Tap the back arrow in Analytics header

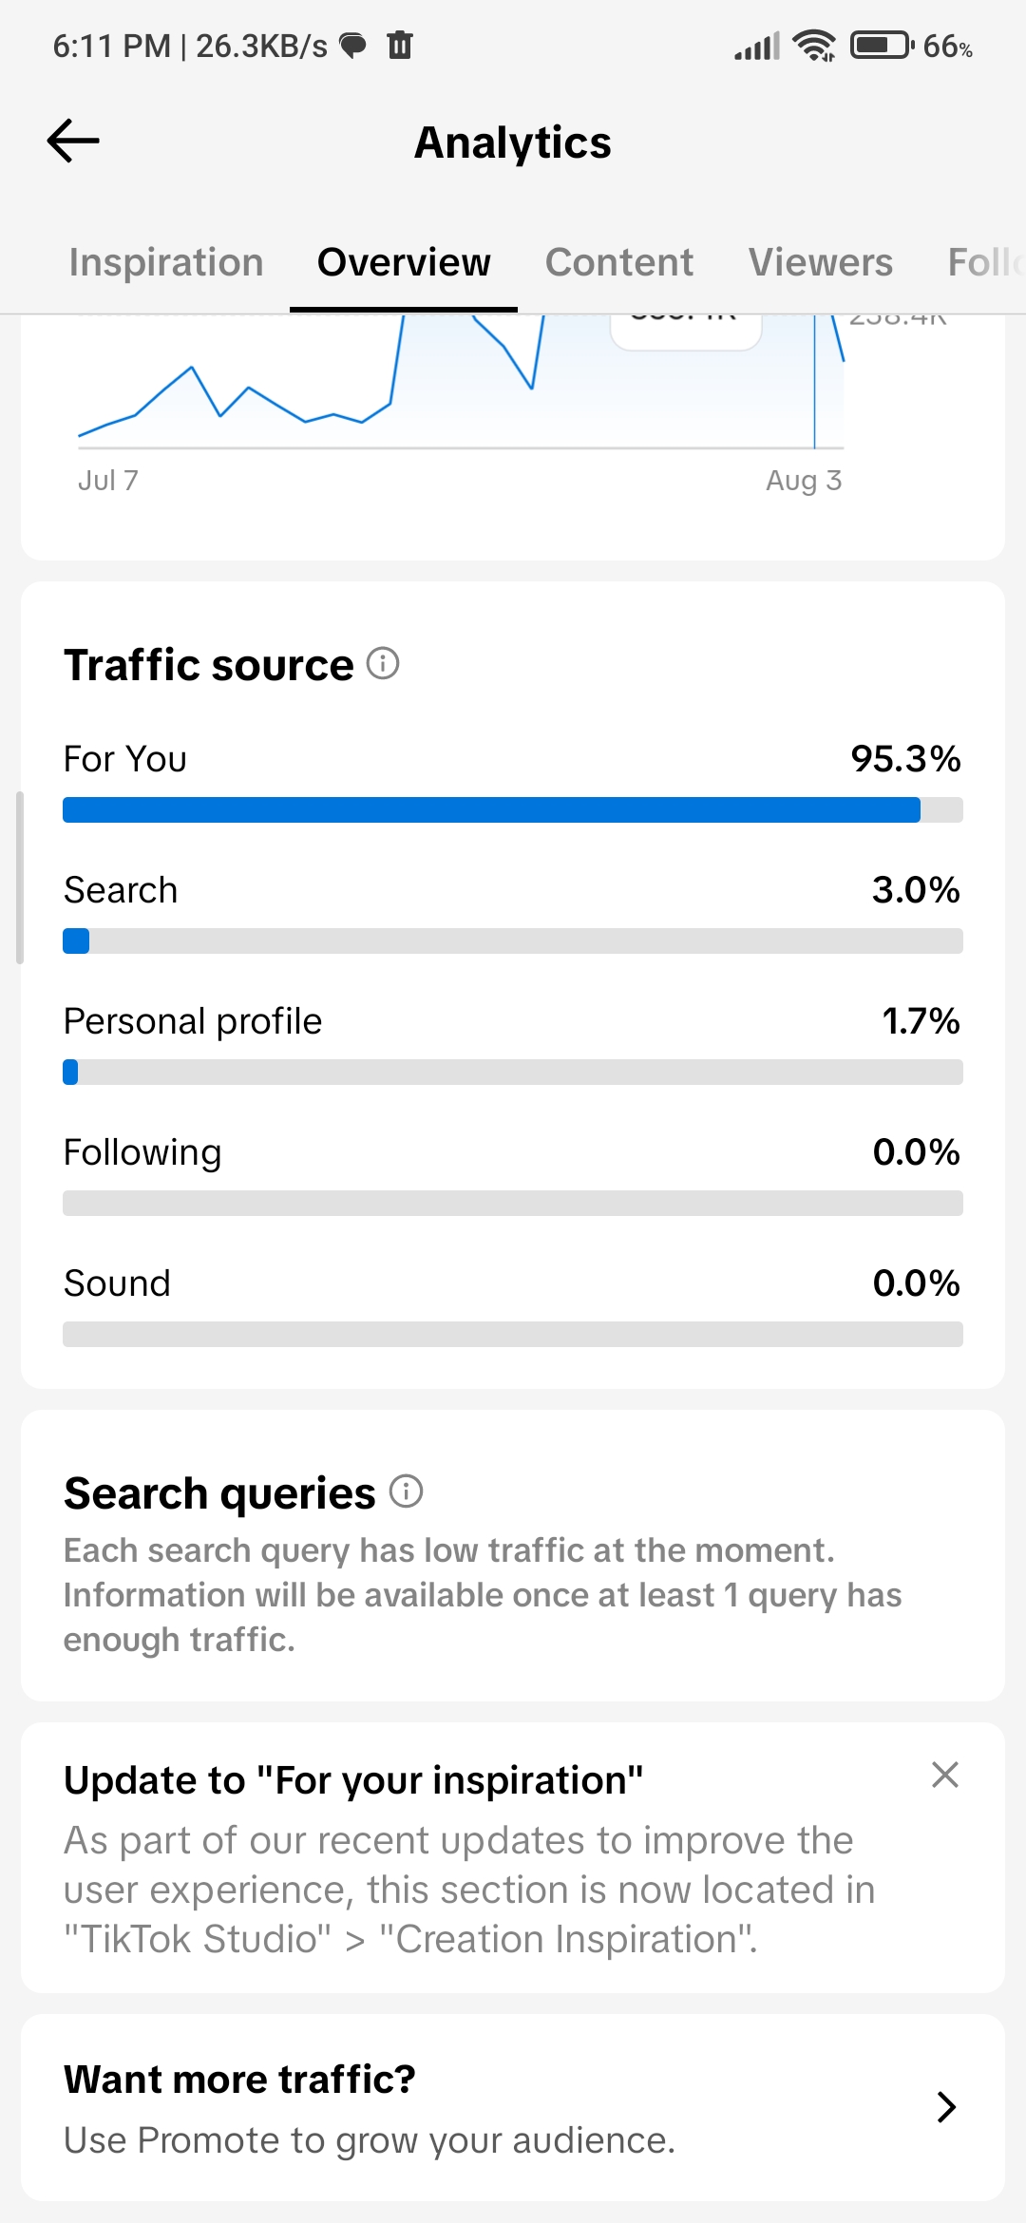[x=73, y=142]
